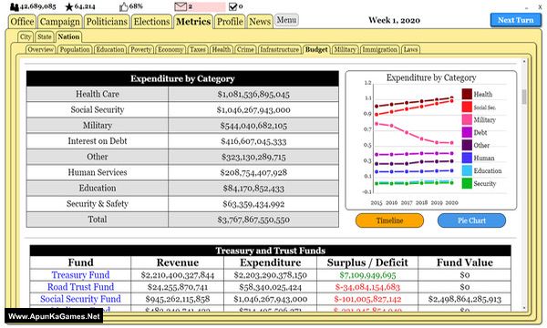Open the Elections tab

pos(151,22)
